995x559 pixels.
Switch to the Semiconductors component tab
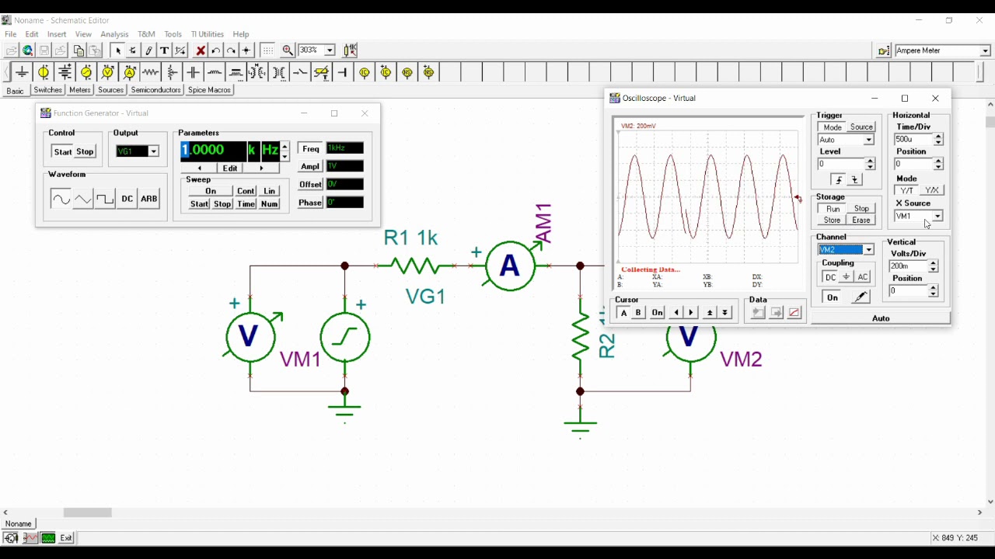click(x=155, y=90)
